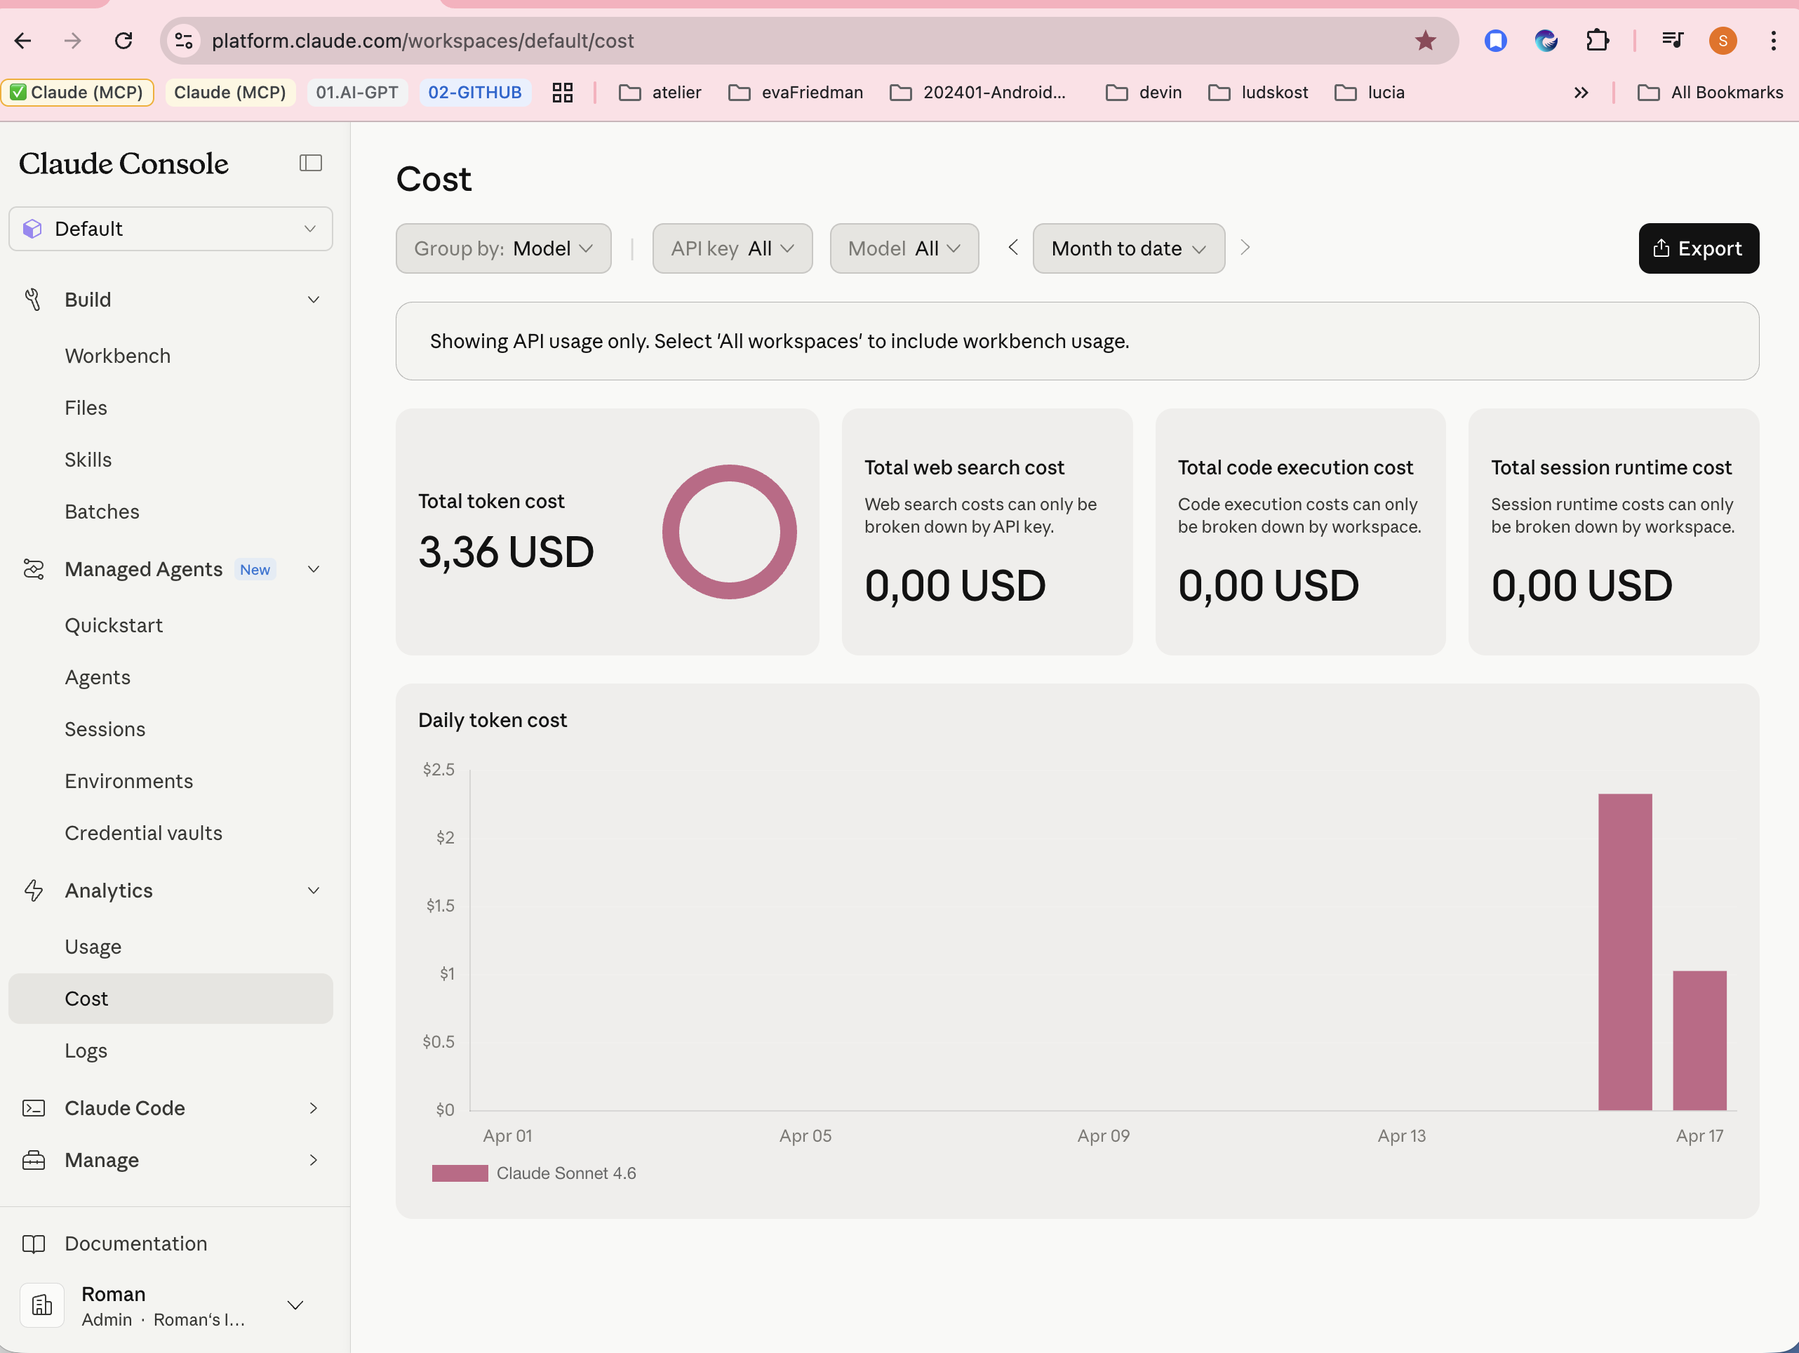Go to the next date range
The image size is (1799, 1353).
tap(1244, 247)
